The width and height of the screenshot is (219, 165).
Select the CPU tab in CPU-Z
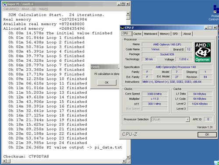coord(127,33)
